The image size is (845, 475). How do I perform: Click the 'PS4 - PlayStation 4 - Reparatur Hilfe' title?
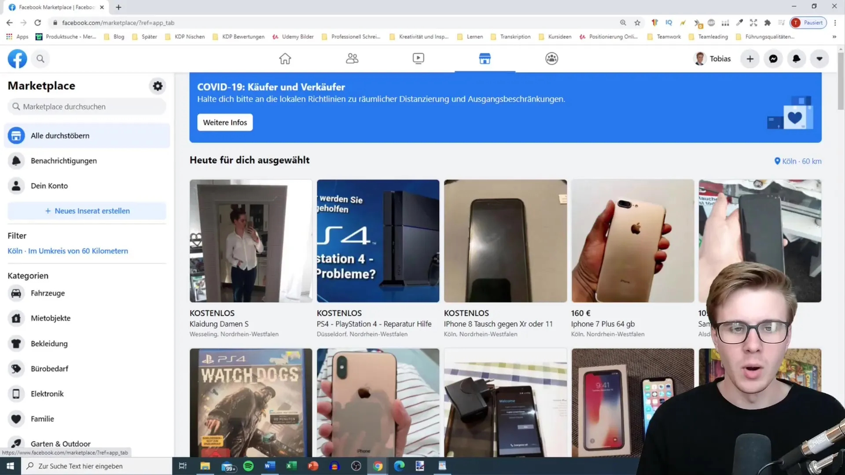tap(374, 324)
